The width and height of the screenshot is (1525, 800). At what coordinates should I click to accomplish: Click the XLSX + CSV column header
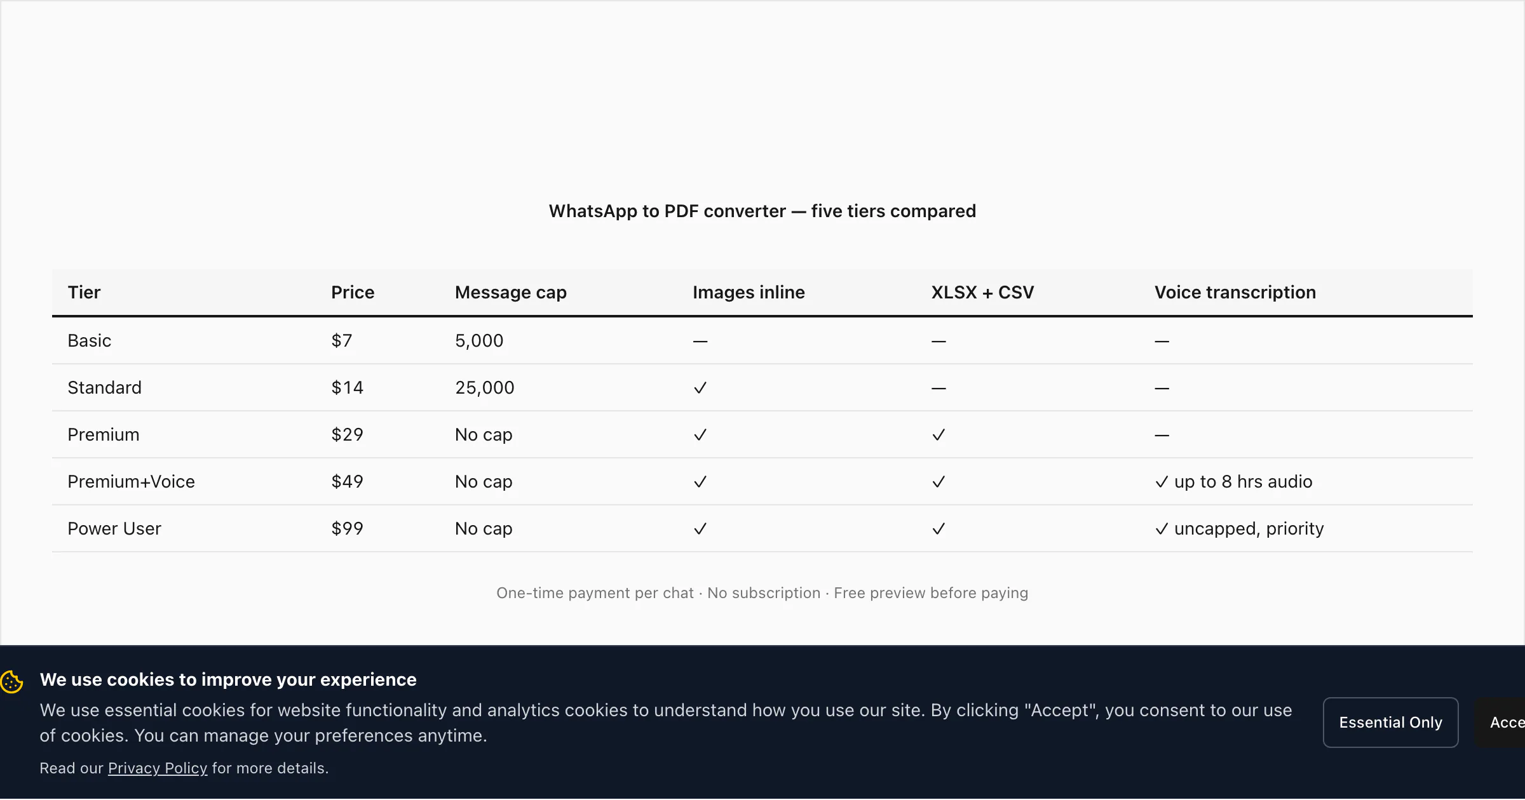coord(982,292)
